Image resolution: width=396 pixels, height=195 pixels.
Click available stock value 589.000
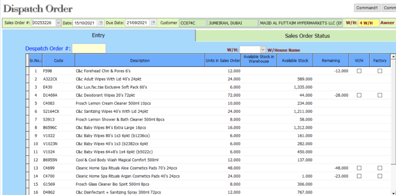click(x=305, y=79)
